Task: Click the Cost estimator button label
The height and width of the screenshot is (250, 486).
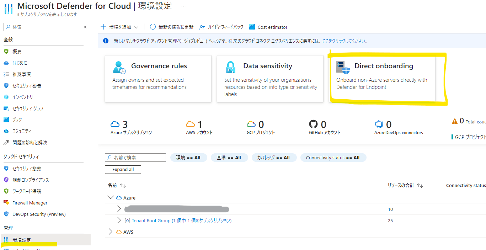Action: point(272,27)
